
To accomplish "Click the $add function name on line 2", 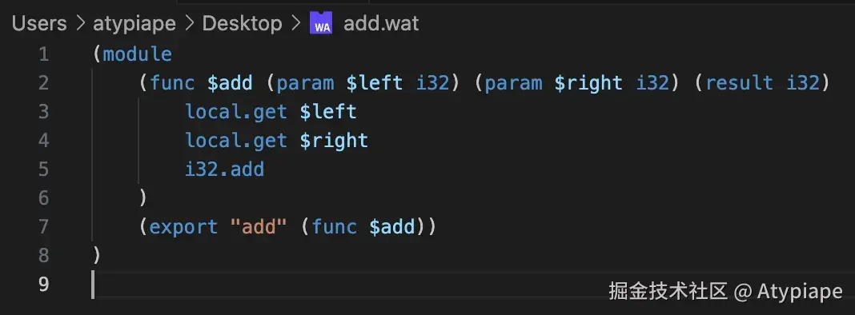I will [230, 83].
